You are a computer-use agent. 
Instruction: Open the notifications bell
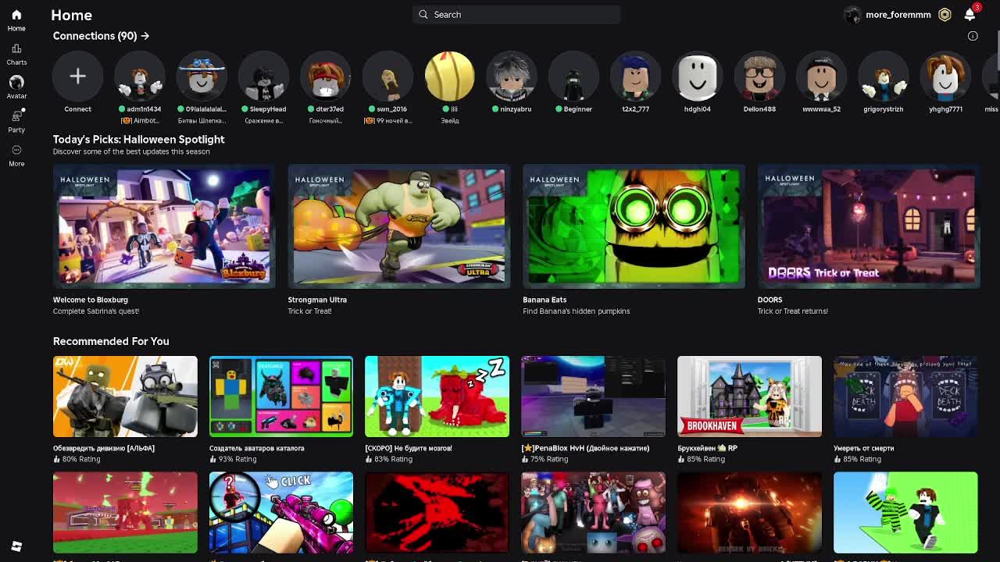click(970, 15)
